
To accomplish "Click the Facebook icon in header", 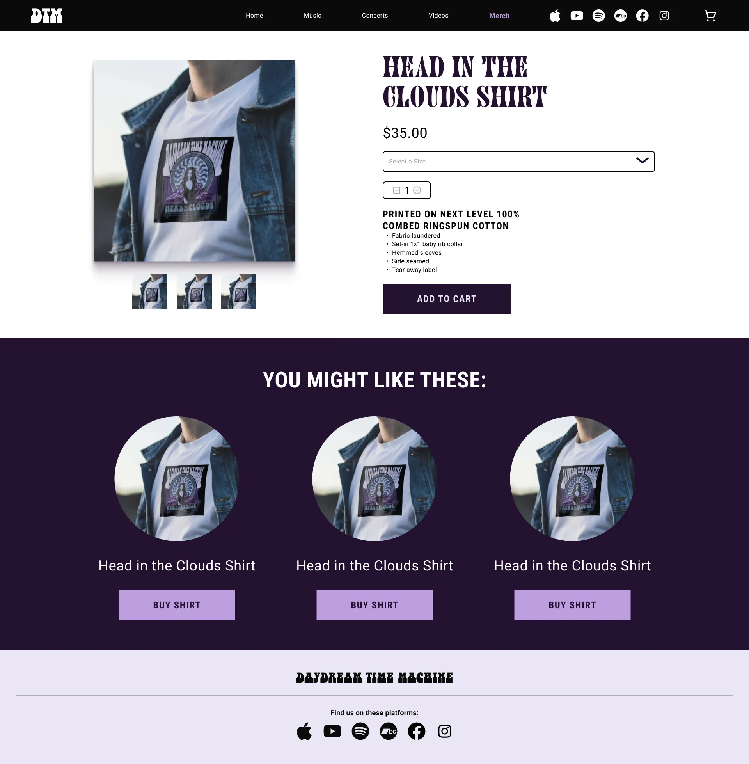I will click(x=643, y=16).
